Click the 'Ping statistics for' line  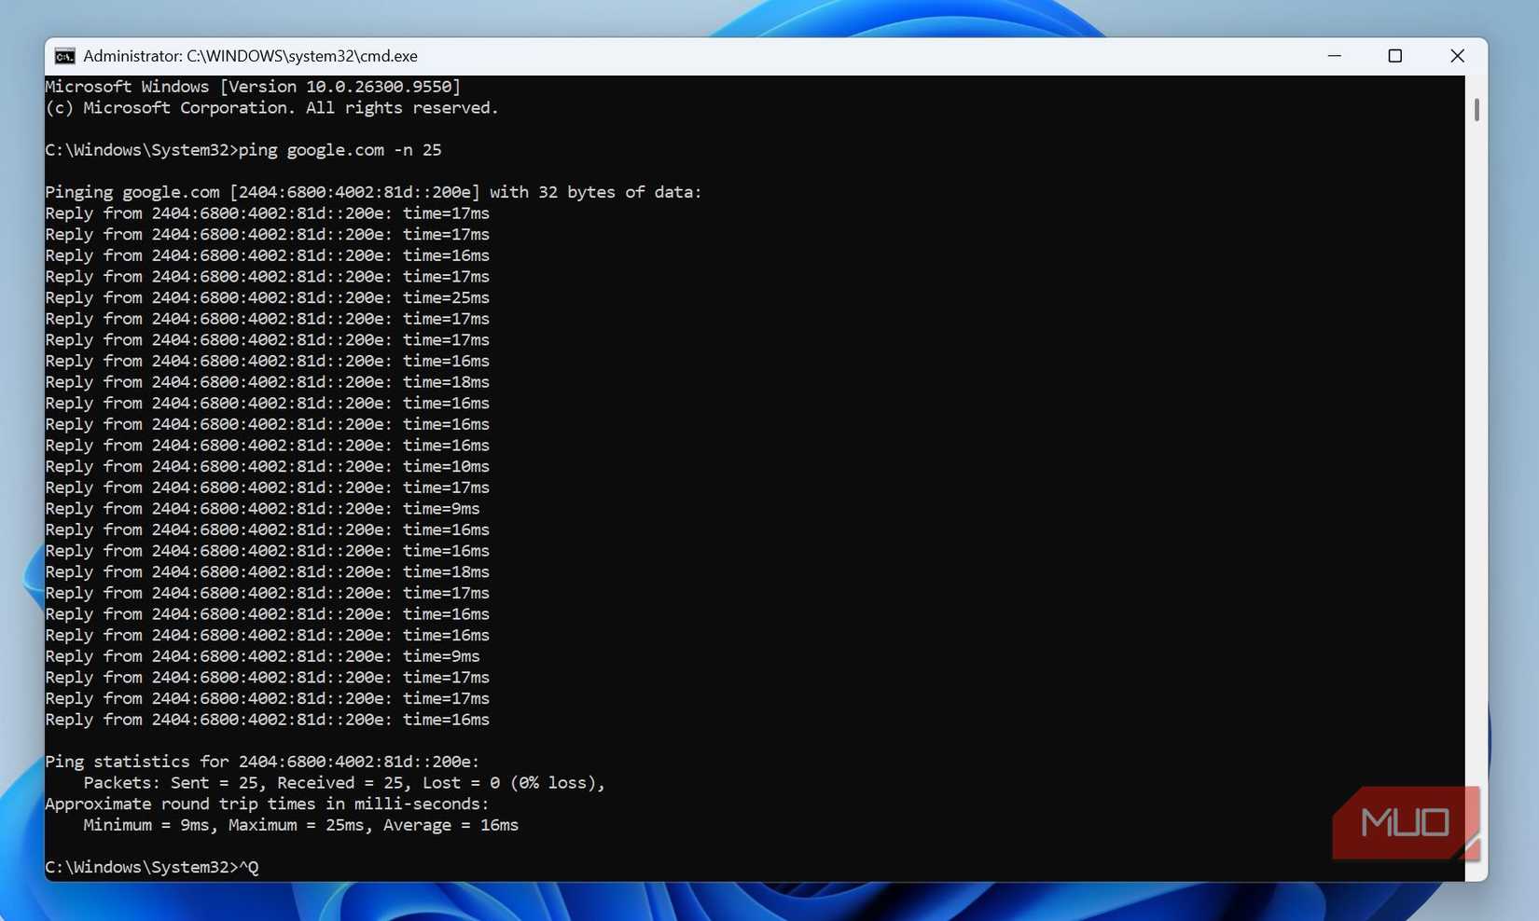click(262, 762)
